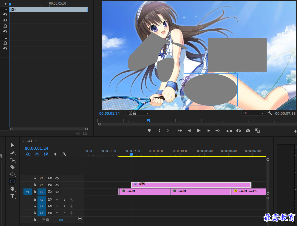Mute audio track A2
297x226 pixels.
(57, 207)
